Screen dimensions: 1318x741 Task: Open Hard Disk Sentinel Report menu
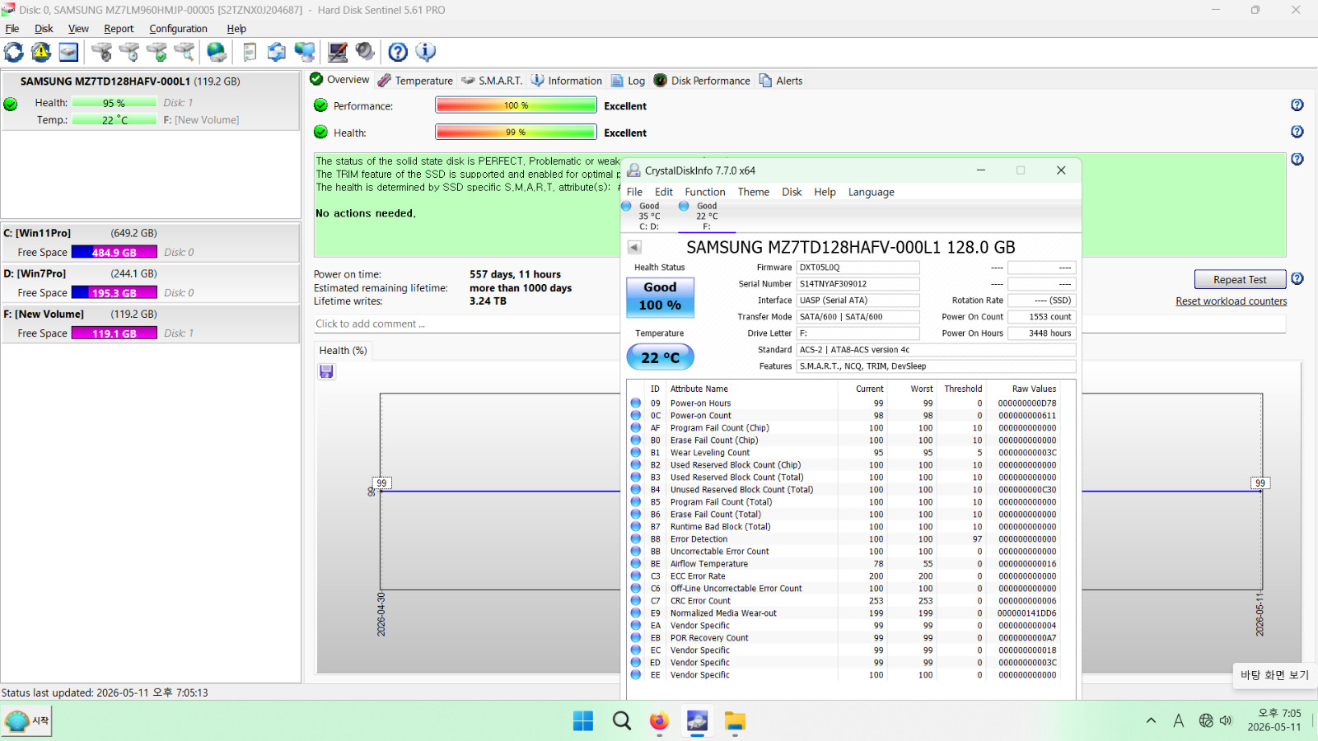[119, 29]
